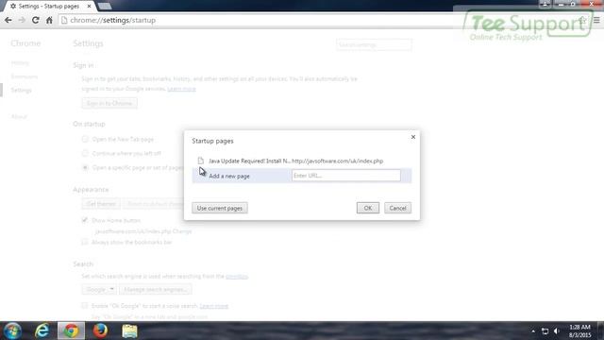Viewport: 604px width, 340px height.
Task: Open the clock showing 1:28 AM
Action: pyautogui.click(x=579, y=331)
